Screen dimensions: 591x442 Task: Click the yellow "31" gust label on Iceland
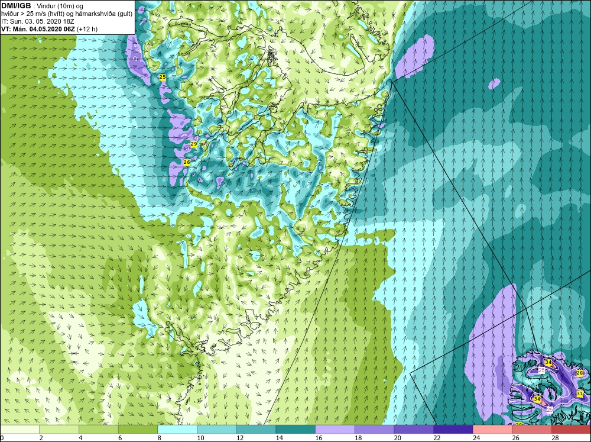[x=580, y=393]
